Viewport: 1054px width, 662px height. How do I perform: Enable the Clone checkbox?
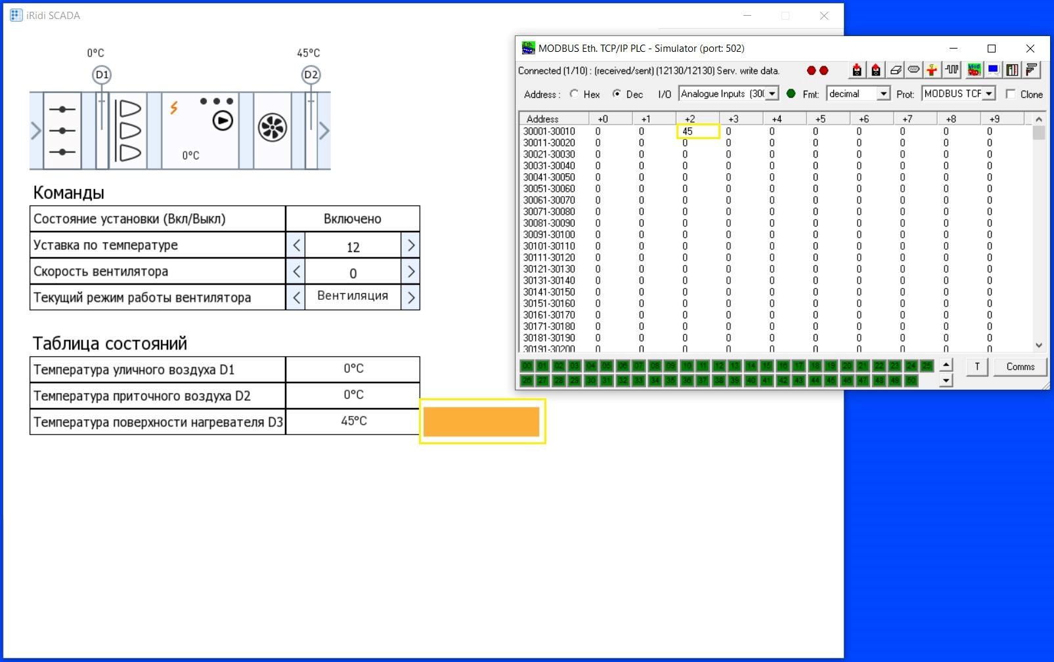1011,94
